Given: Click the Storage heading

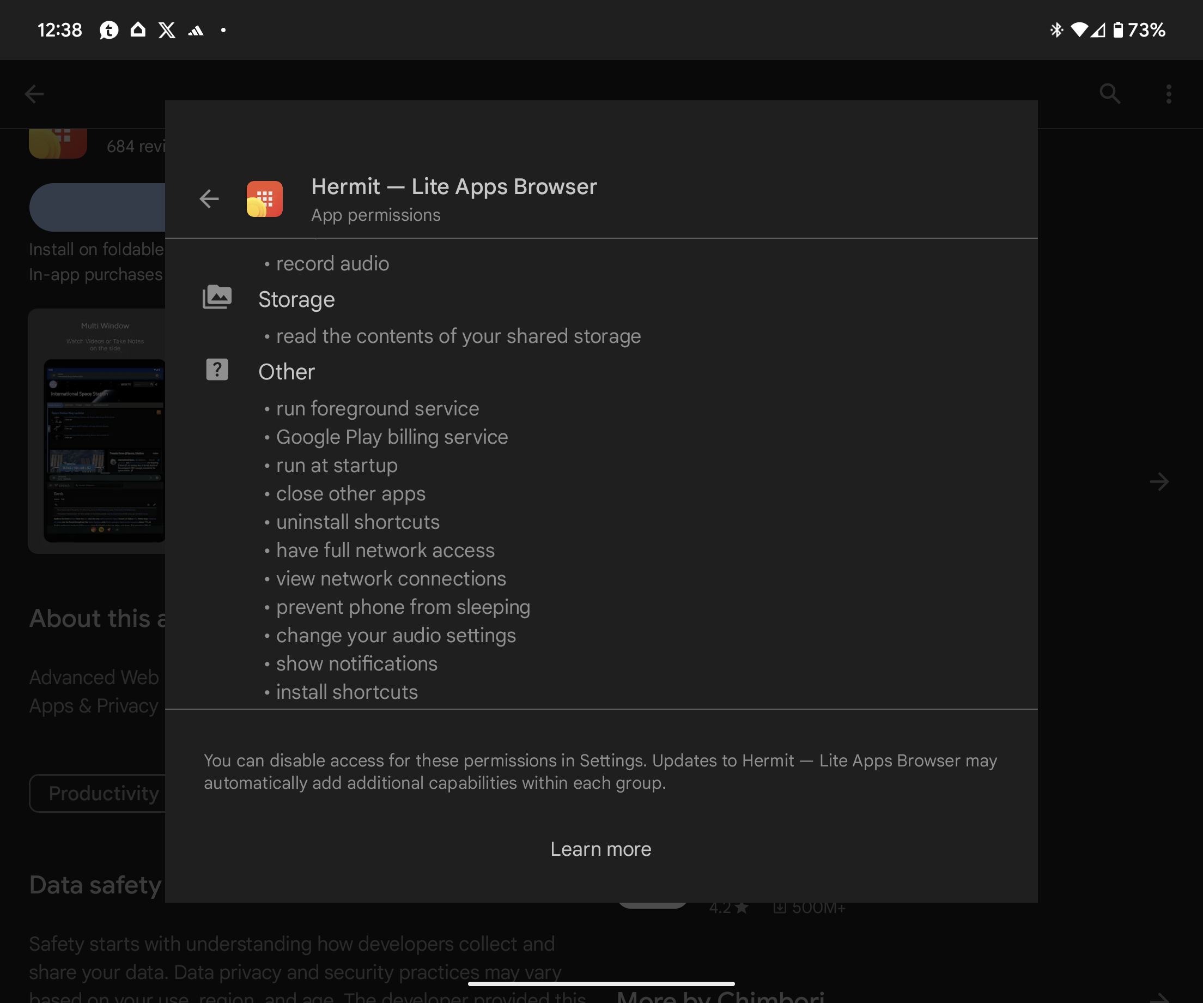Looking at the screenshot, I should coord(296,300).
